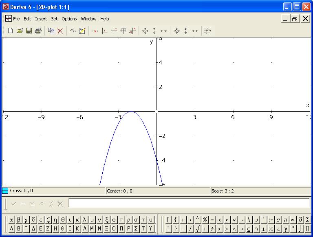Open the File menu
The height and width of the screenshot is (237, 313).
16,19
